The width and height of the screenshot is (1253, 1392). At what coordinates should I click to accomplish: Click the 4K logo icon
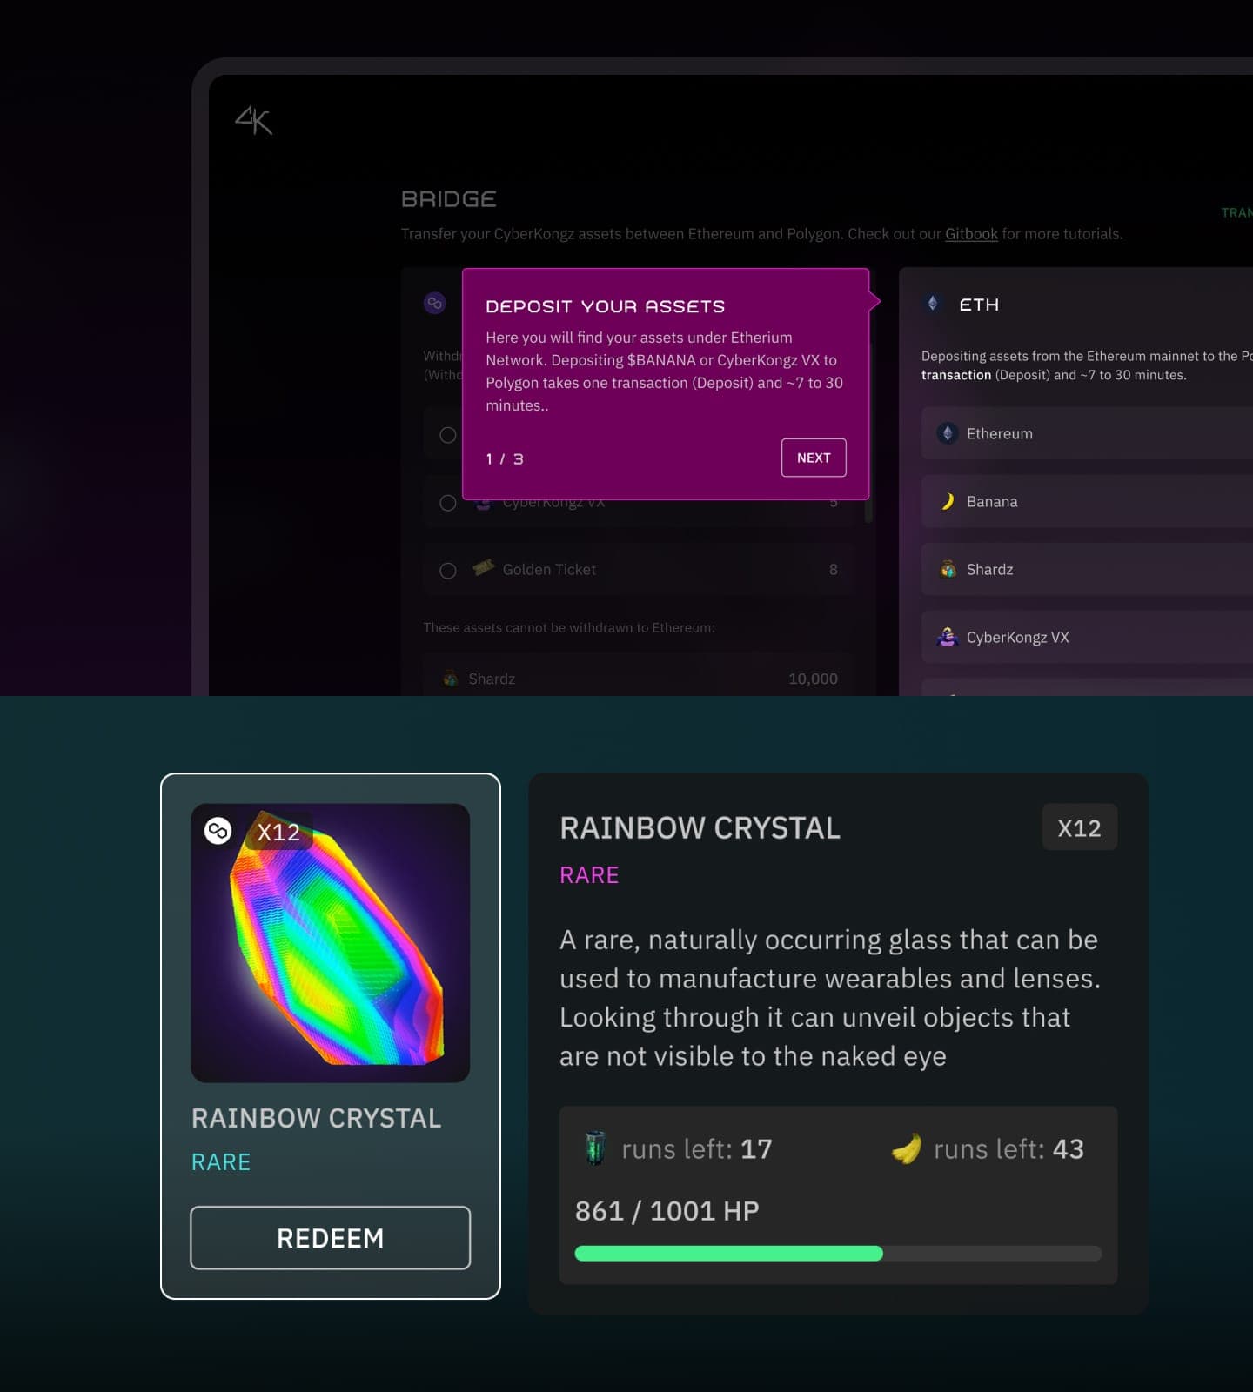pyautogui.click(x=254, y=120)
